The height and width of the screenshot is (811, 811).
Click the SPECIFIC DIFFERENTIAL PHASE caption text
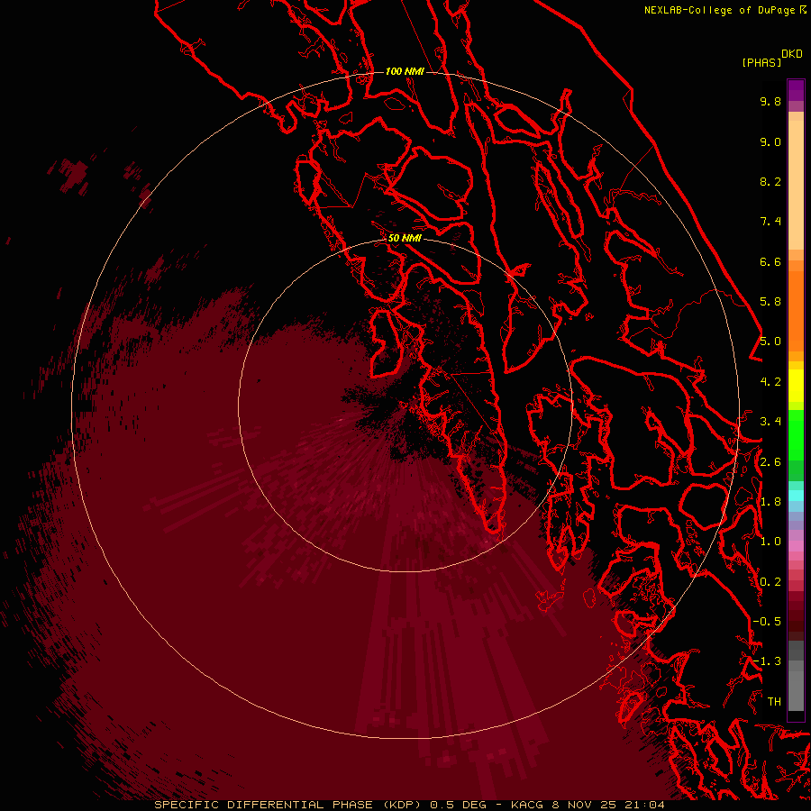click(263, 805)
